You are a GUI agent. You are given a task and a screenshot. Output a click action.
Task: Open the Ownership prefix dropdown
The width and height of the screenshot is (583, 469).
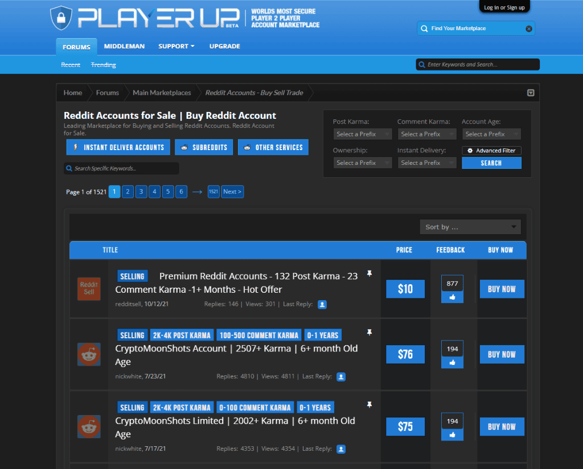363,163
